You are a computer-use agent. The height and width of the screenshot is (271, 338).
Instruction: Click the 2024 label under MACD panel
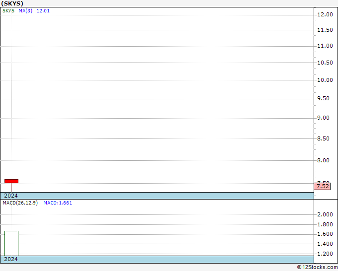pyautogui.click(x=11, y=259)
